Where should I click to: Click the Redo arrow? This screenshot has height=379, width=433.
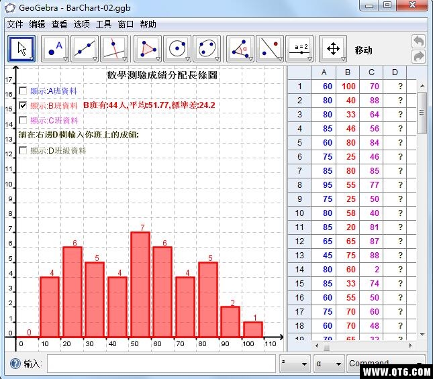[418, 56]
